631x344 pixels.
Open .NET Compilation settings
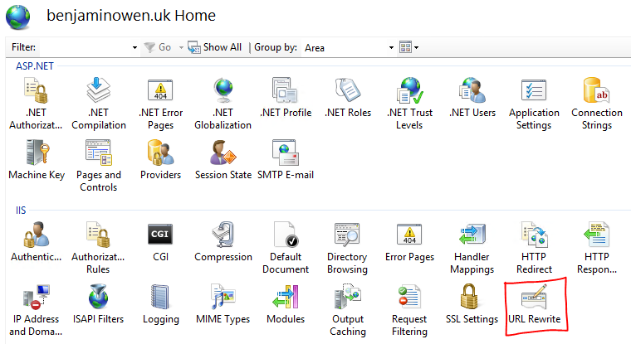pyautogui.click(x=99, y=104)
